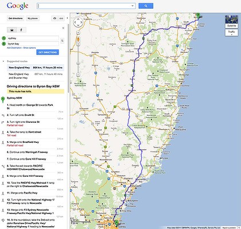This screenshot has height=229, width=241.
Task: Click the destination field containing byron bay
Action: click(33, 44)
